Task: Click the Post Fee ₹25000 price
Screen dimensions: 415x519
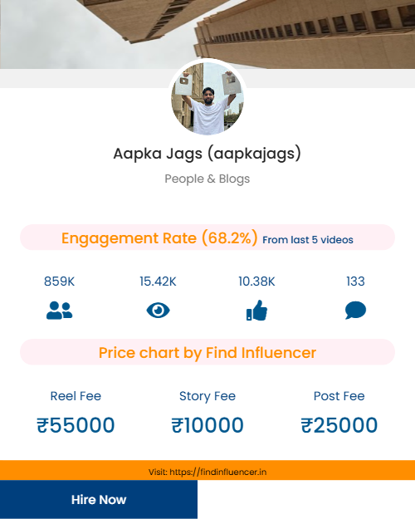Action: click(x=339, y=425)
